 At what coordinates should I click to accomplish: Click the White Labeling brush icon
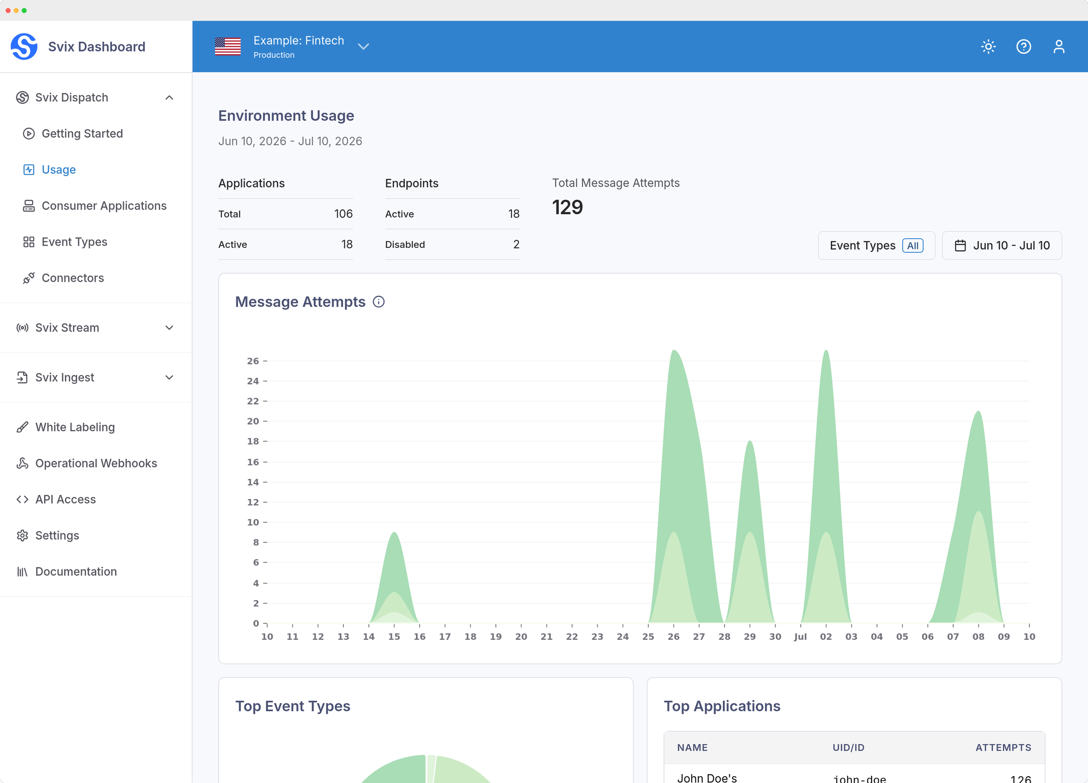[x=22, y=427]
